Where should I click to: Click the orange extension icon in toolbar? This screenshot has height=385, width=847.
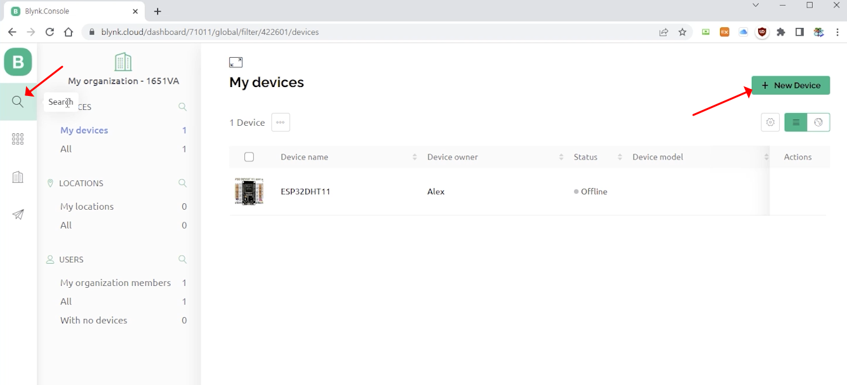(724, 32)
